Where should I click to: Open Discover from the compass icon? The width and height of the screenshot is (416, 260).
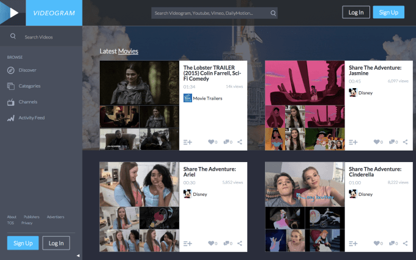10,70
